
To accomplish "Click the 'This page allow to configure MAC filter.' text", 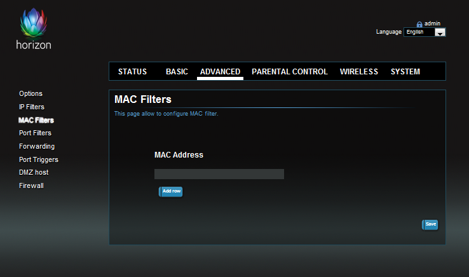I will click(x=167, y=114).
